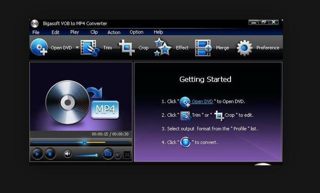Restore down the converter window
This screenshot has width=320, height=193.
point(263,22)
